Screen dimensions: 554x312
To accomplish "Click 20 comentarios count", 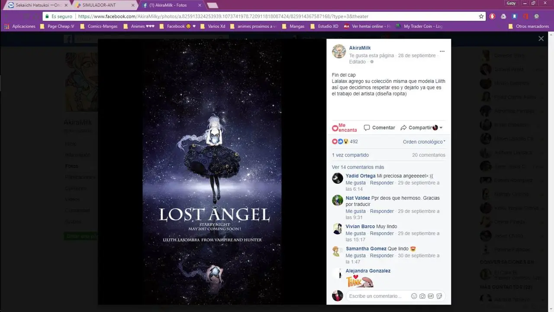I will (428, 155).
